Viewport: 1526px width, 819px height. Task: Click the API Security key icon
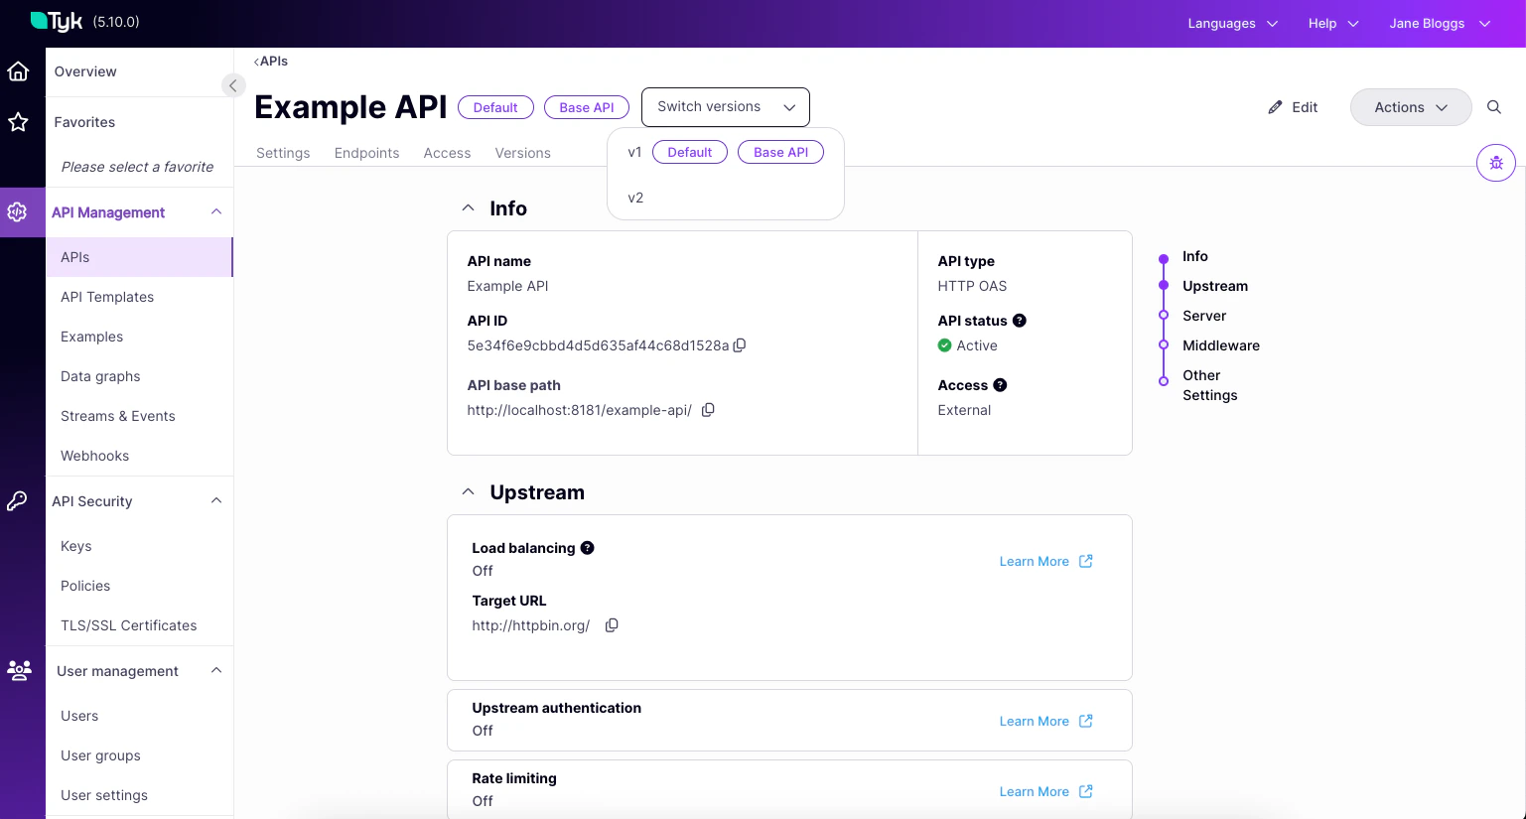(18, 501)
